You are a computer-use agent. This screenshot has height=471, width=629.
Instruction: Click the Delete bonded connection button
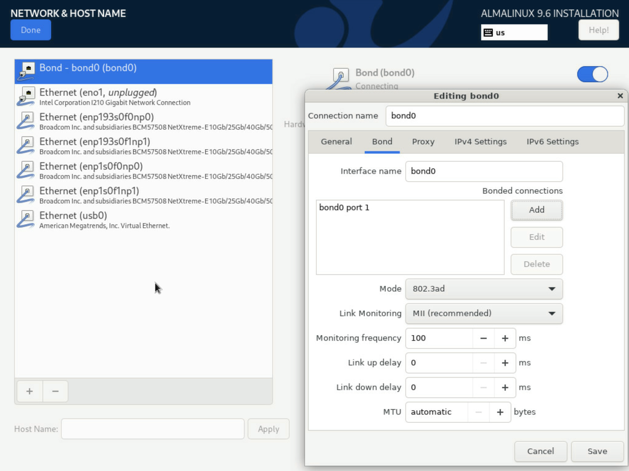pyautogui.click(x=537, y=264)
